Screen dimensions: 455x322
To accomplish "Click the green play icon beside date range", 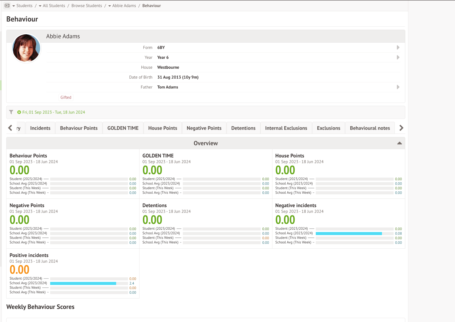I will tap(19, 112).
